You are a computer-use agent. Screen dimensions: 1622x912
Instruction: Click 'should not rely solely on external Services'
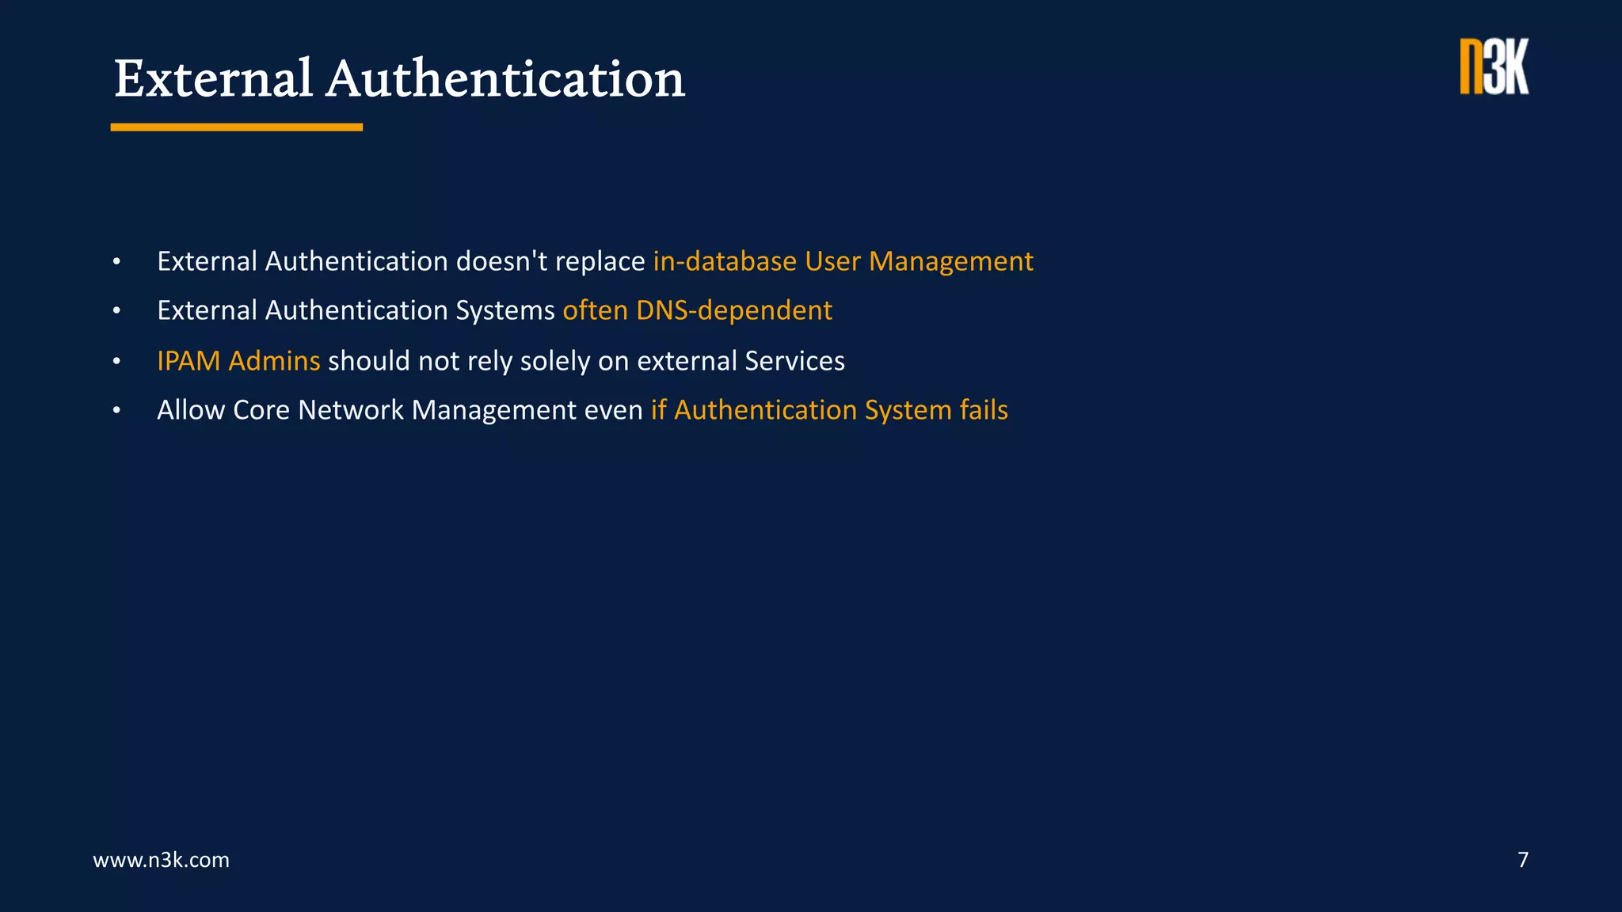tap(587, 361)
